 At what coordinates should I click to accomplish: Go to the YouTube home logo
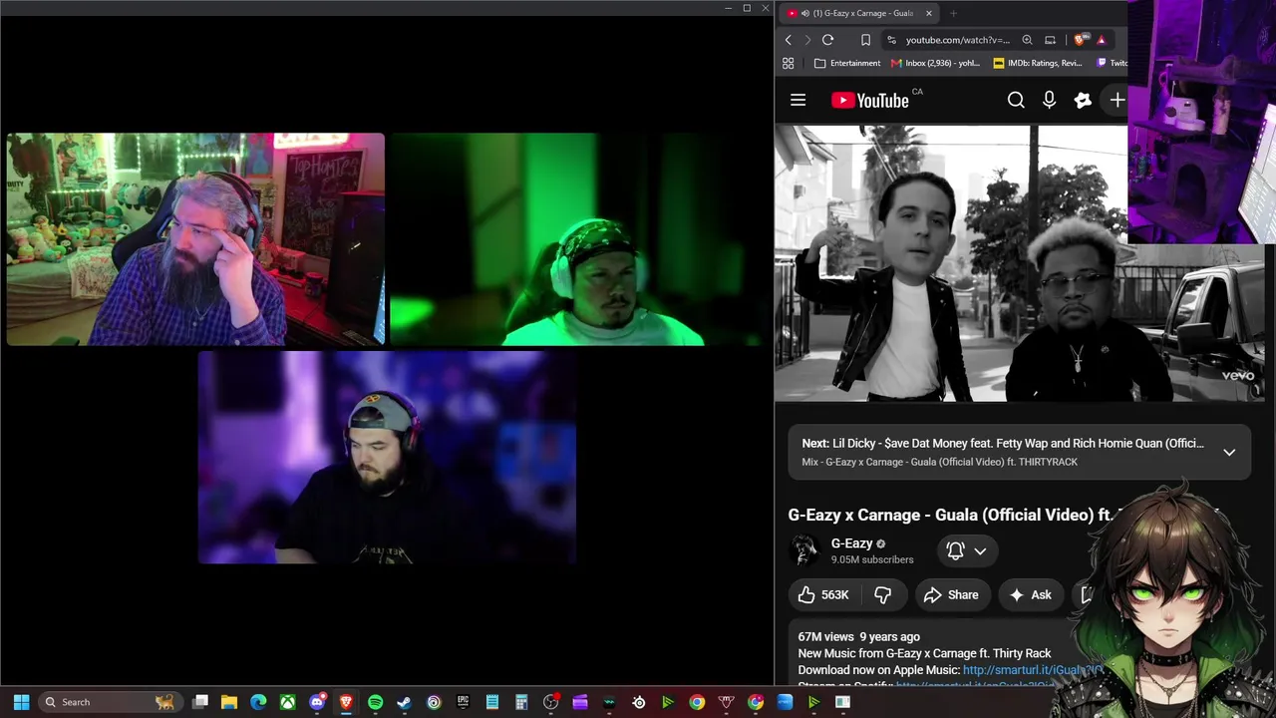(870, 100)
